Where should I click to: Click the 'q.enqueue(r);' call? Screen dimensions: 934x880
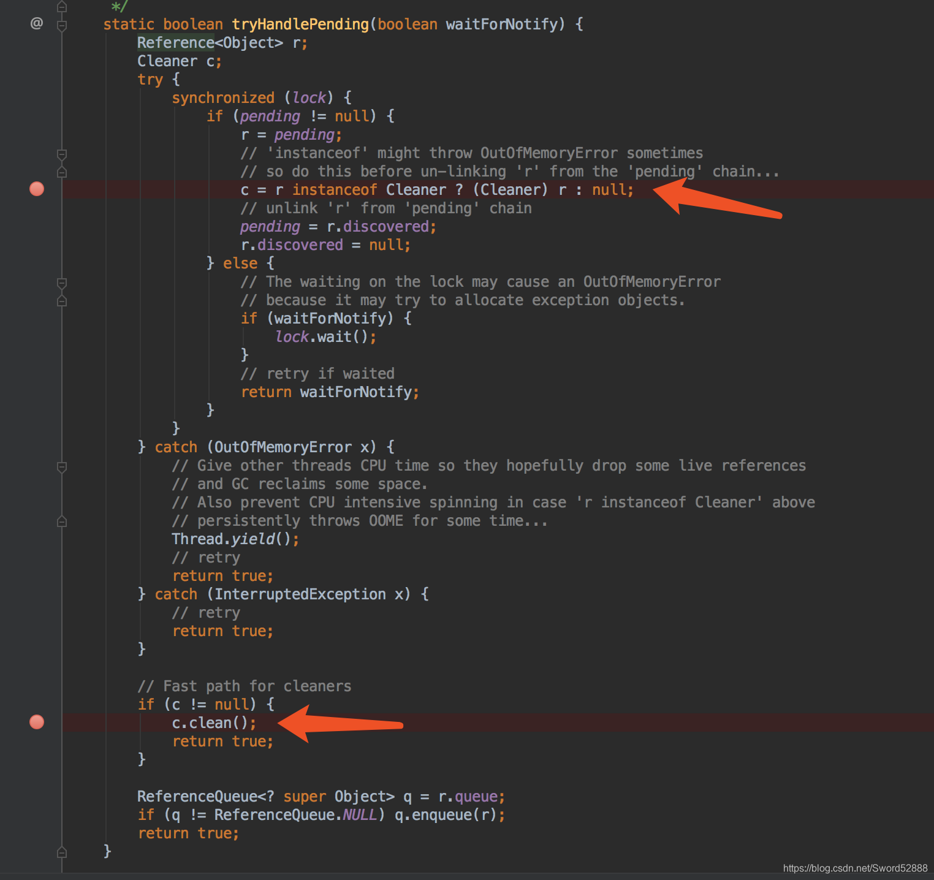(x=450, y=814)
